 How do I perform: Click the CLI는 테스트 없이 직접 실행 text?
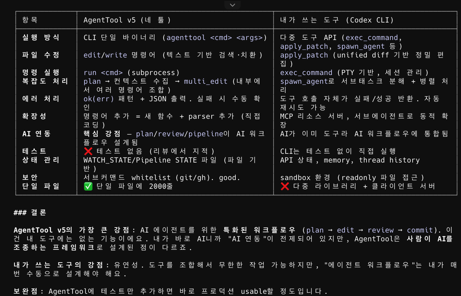pos(338,151)
